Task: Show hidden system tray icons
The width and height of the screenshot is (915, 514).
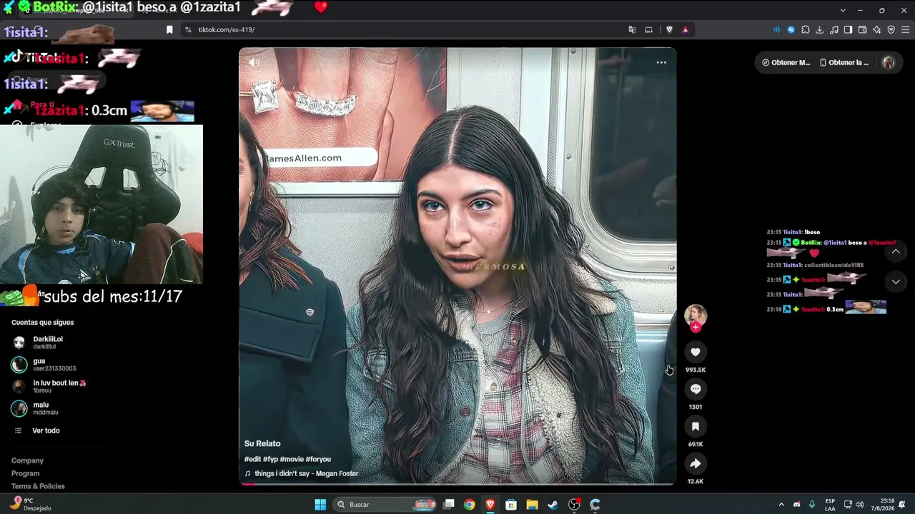Action: [x=781, y=505]
